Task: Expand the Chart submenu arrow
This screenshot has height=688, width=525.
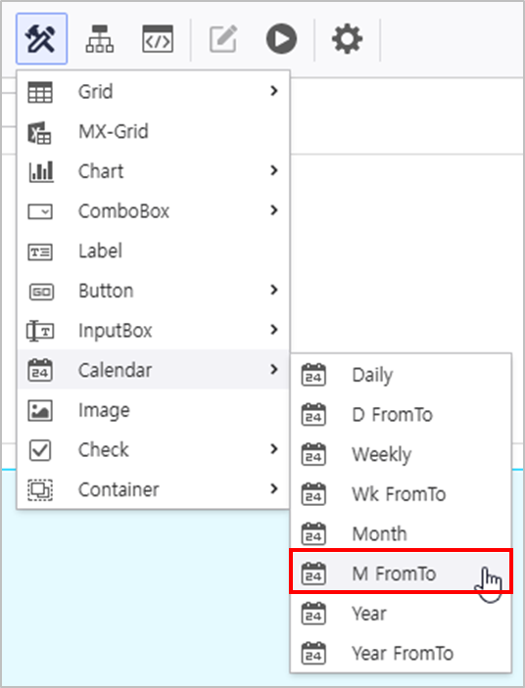Action: tap(274, 170)
